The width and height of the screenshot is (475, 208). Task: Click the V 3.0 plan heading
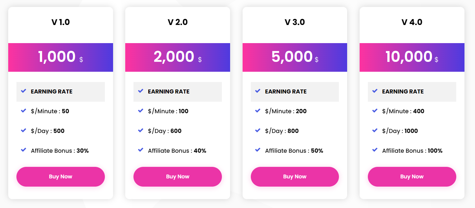point(295,22)
